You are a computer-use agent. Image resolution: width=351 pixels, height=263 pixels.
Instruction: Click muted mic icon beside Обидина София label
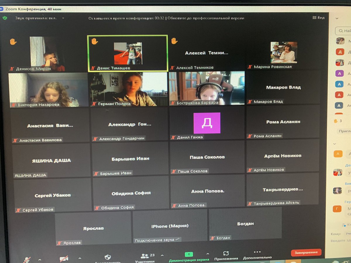click(x=97, y=208)
